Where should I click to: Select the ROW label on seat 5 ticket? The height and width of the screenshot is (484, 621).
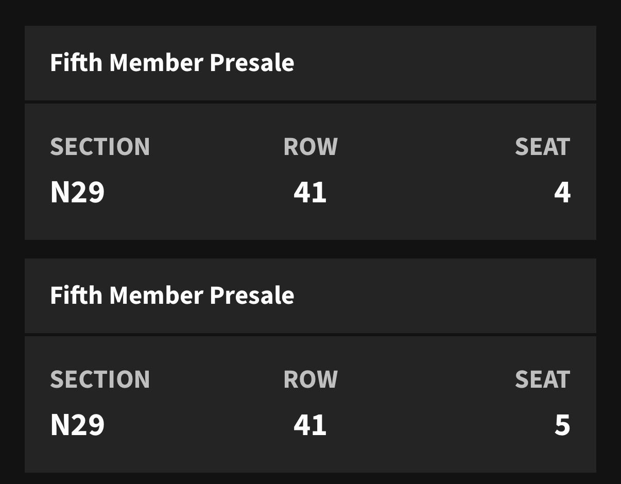pos(310,379)
